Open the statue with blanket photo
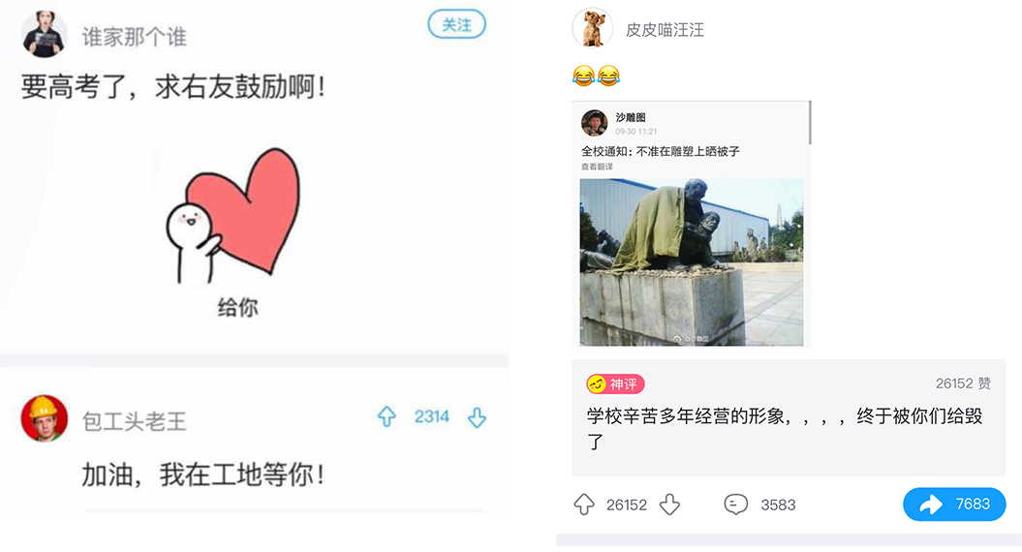Screen dimensions: 1022x552 [692, 262]
